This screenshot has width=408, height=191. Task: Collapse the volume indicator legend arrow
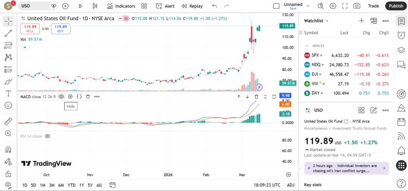(x=25, y=47)
